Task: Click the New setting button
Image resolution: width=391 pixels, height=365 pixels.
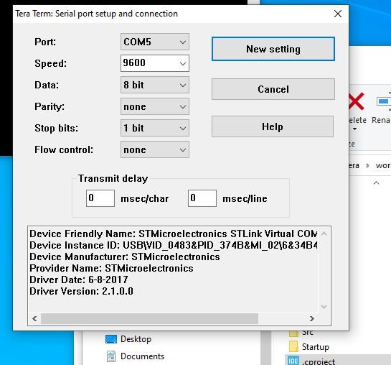Action: pos(273,49)
